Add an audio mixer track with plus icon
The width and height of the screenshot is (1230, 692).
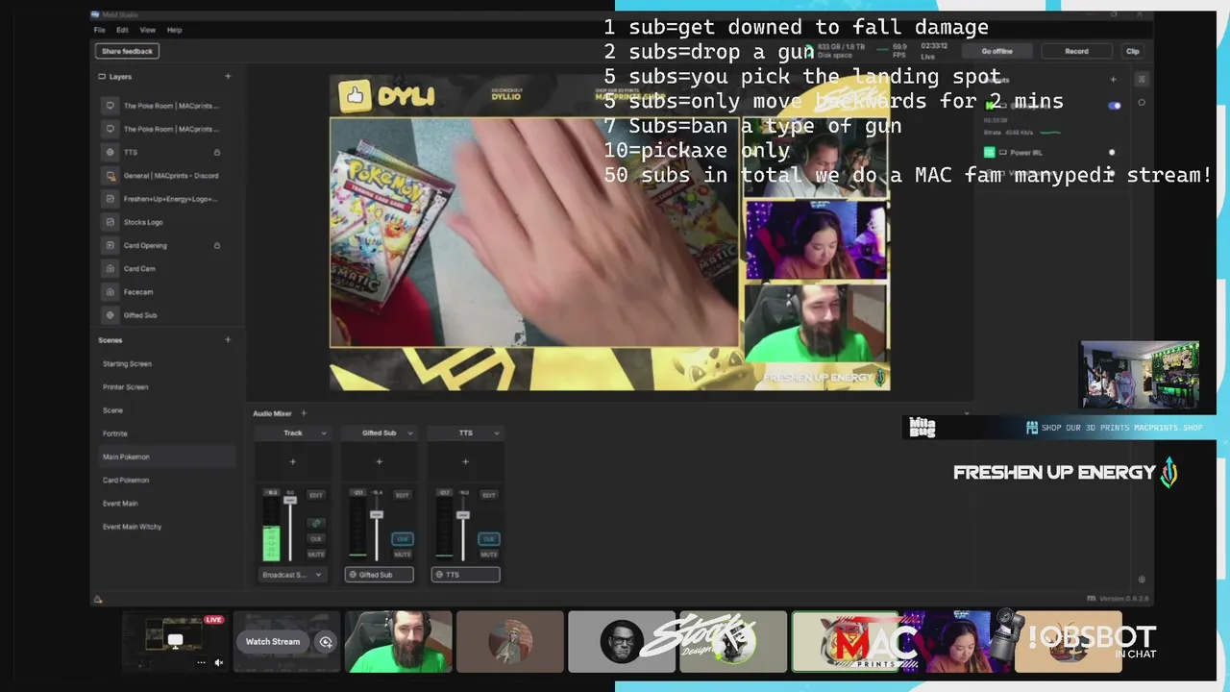[x=304, y=413]
